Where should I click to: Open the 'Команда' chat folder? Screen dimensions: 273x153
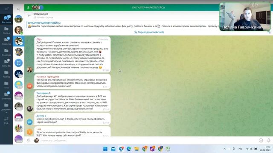coord(6,52)
